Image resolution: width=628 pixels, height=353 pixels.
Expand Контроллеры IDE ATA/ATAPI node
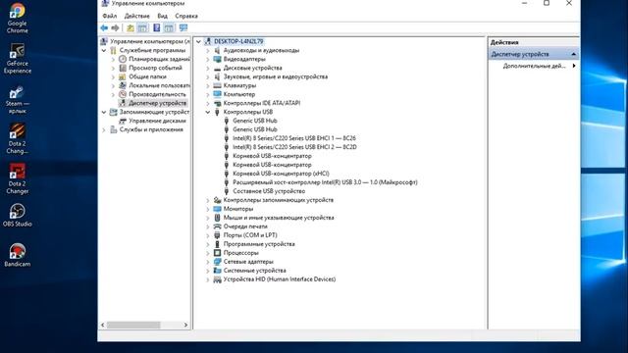tap(207, 103)
